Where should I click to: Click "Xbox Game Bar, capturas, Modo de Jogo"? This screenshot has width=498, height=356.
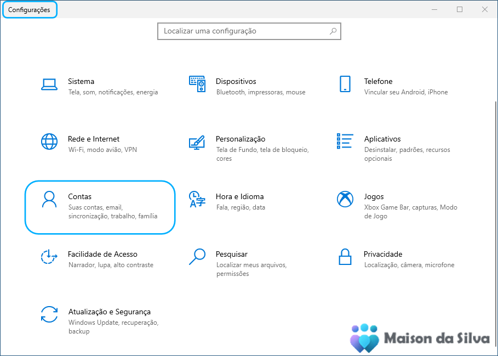pyautogui.click(x=411, y=212)
